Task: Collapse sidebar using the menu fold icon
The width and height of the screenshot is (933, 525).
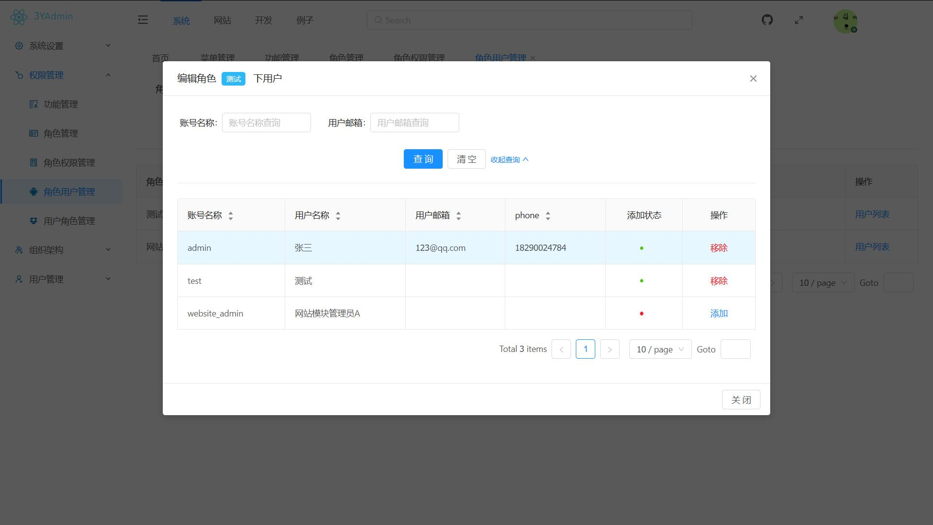Action: pos(142,20)
